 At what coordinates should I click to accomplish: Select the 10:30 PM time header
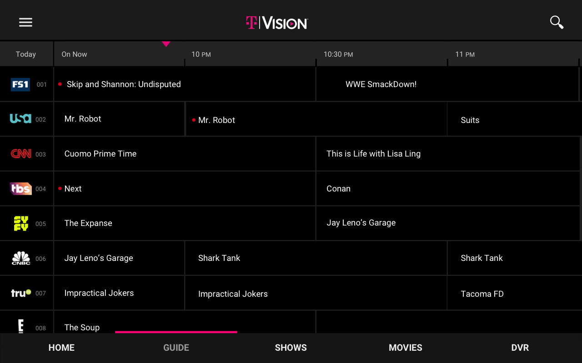pyautogui.click(x=338, y=54)
